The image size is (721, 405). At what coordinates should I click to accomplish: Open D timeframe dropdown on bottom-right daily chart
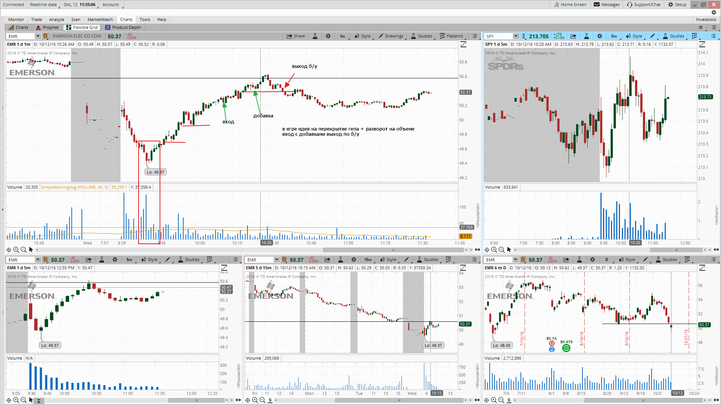pos(606,259)
